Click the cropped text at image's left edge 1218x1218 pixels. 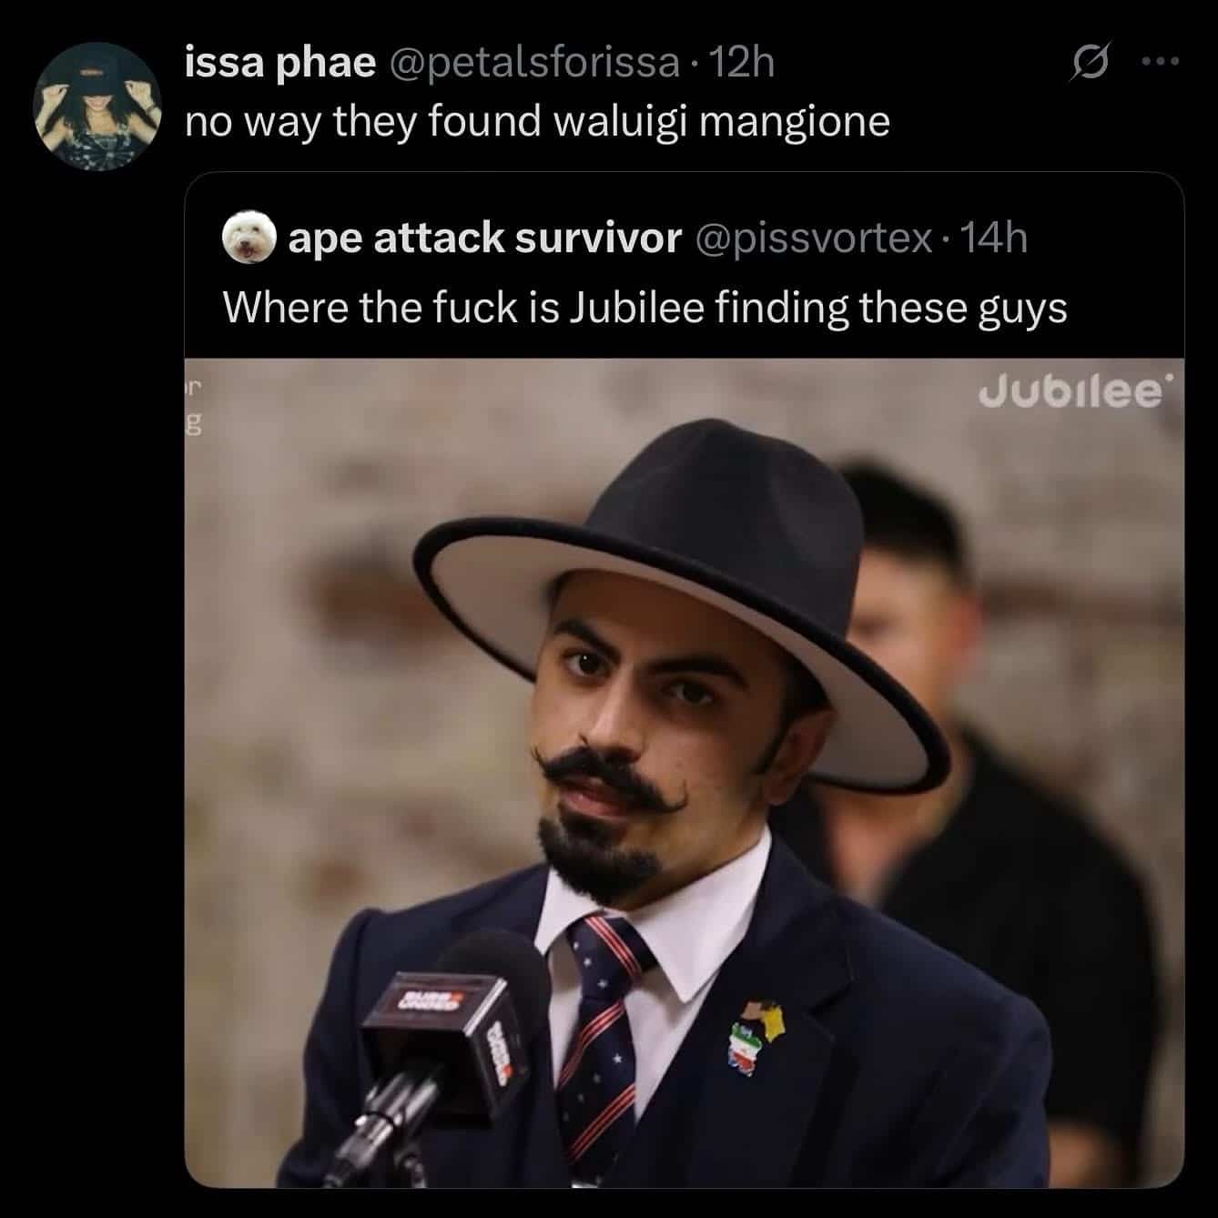tap(194, 405)
